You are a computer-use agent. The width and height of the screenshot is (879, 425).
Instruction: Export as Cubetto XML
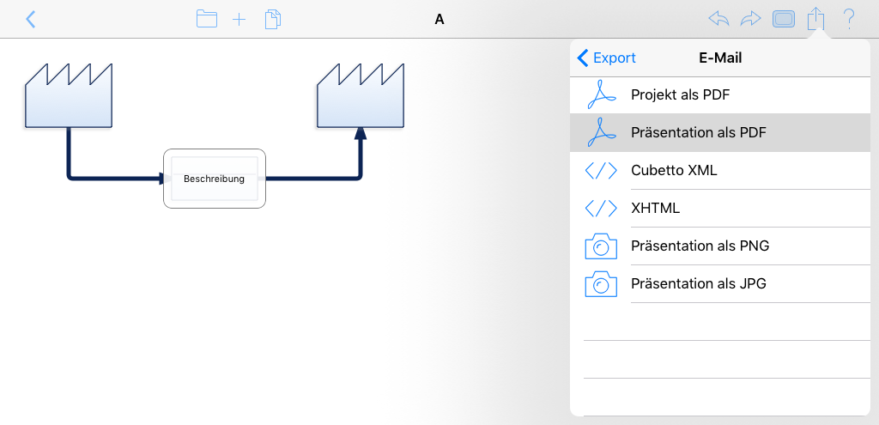(x=720, y=171)
